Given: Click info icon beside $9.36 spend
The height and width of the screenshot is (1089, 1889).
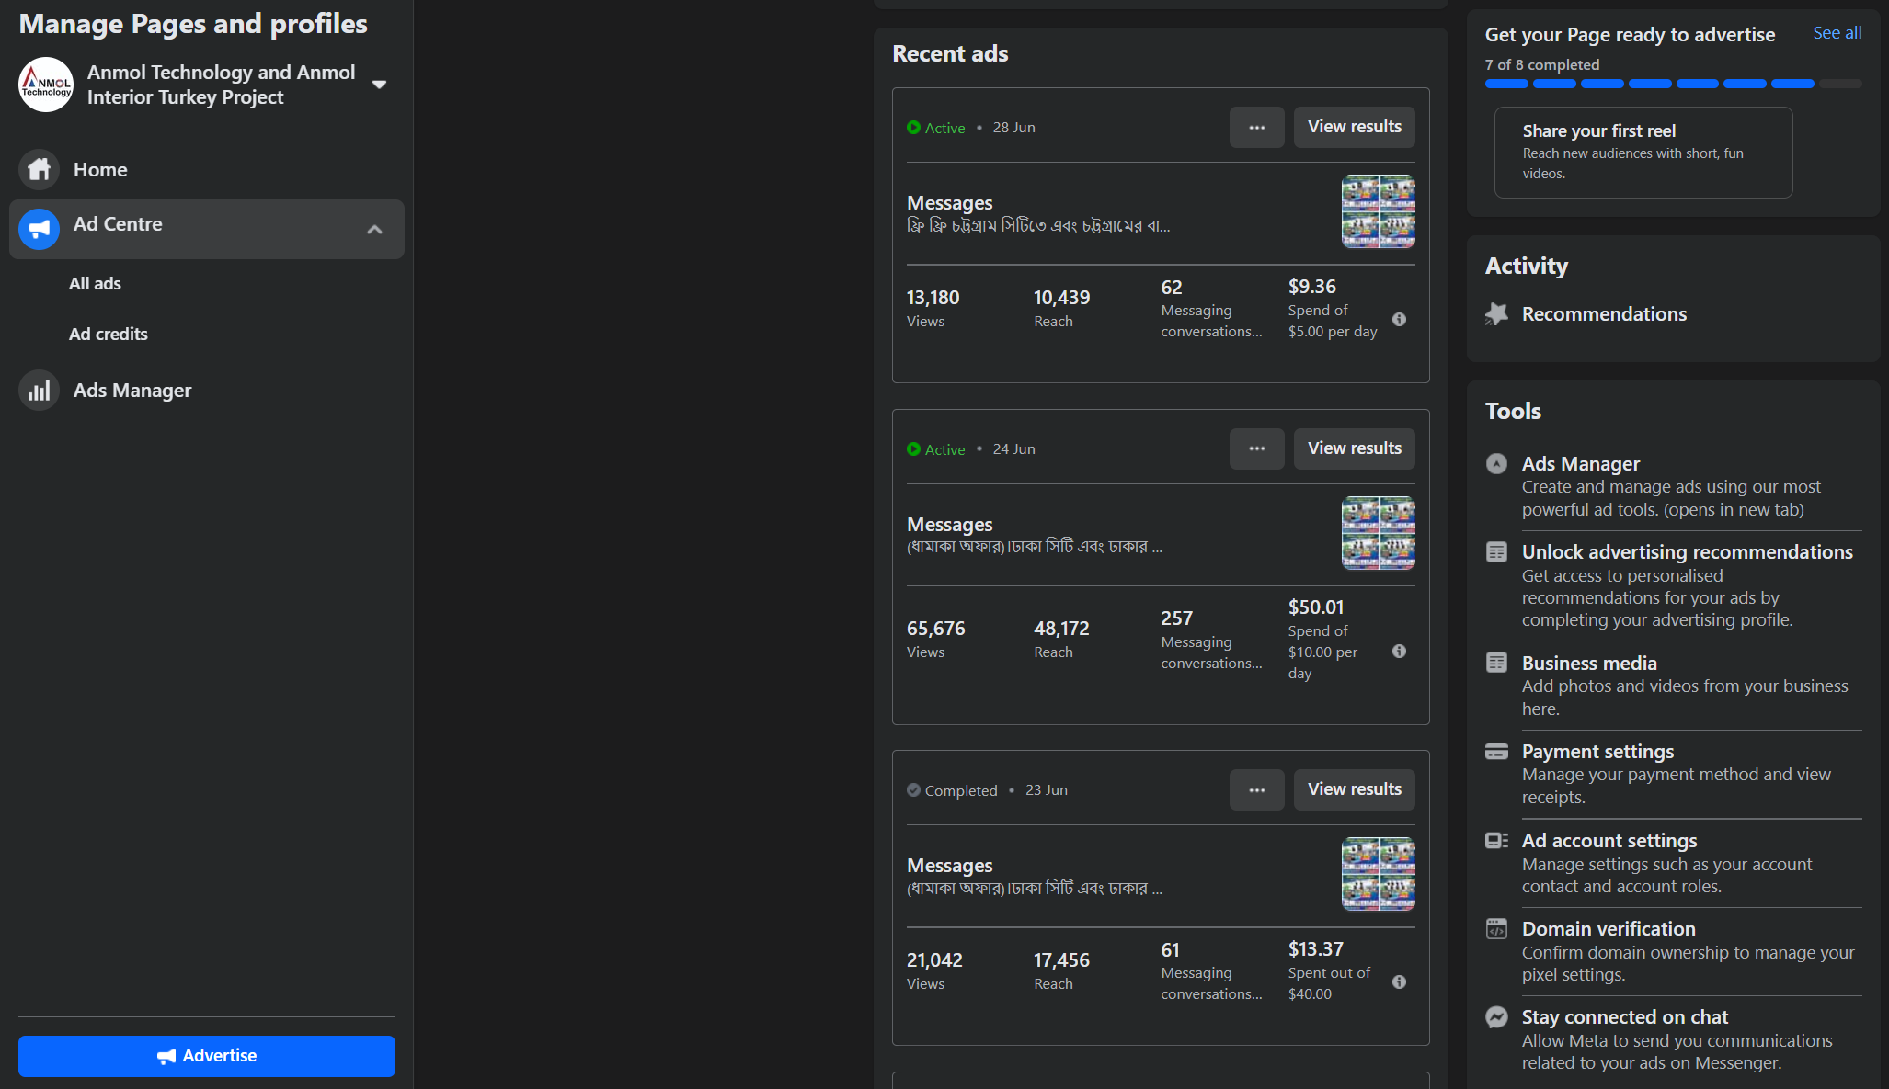Looking at the screenshot, I should (x=1399, y=320).
